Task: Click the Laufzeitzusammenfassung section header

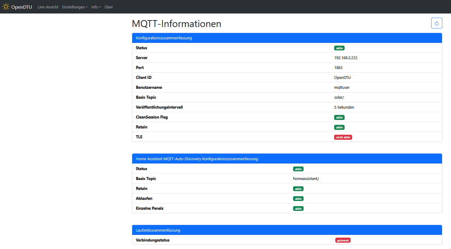Action: (158, 230)
